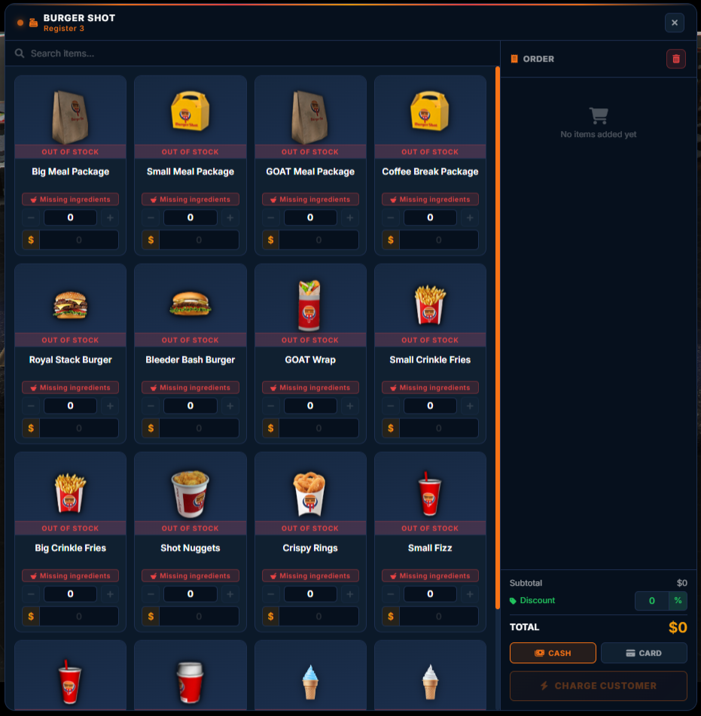Decrease GOAT Meal Package quantity with minus
The height and width of the screenshot is (716, 701).
pos(270,218)
